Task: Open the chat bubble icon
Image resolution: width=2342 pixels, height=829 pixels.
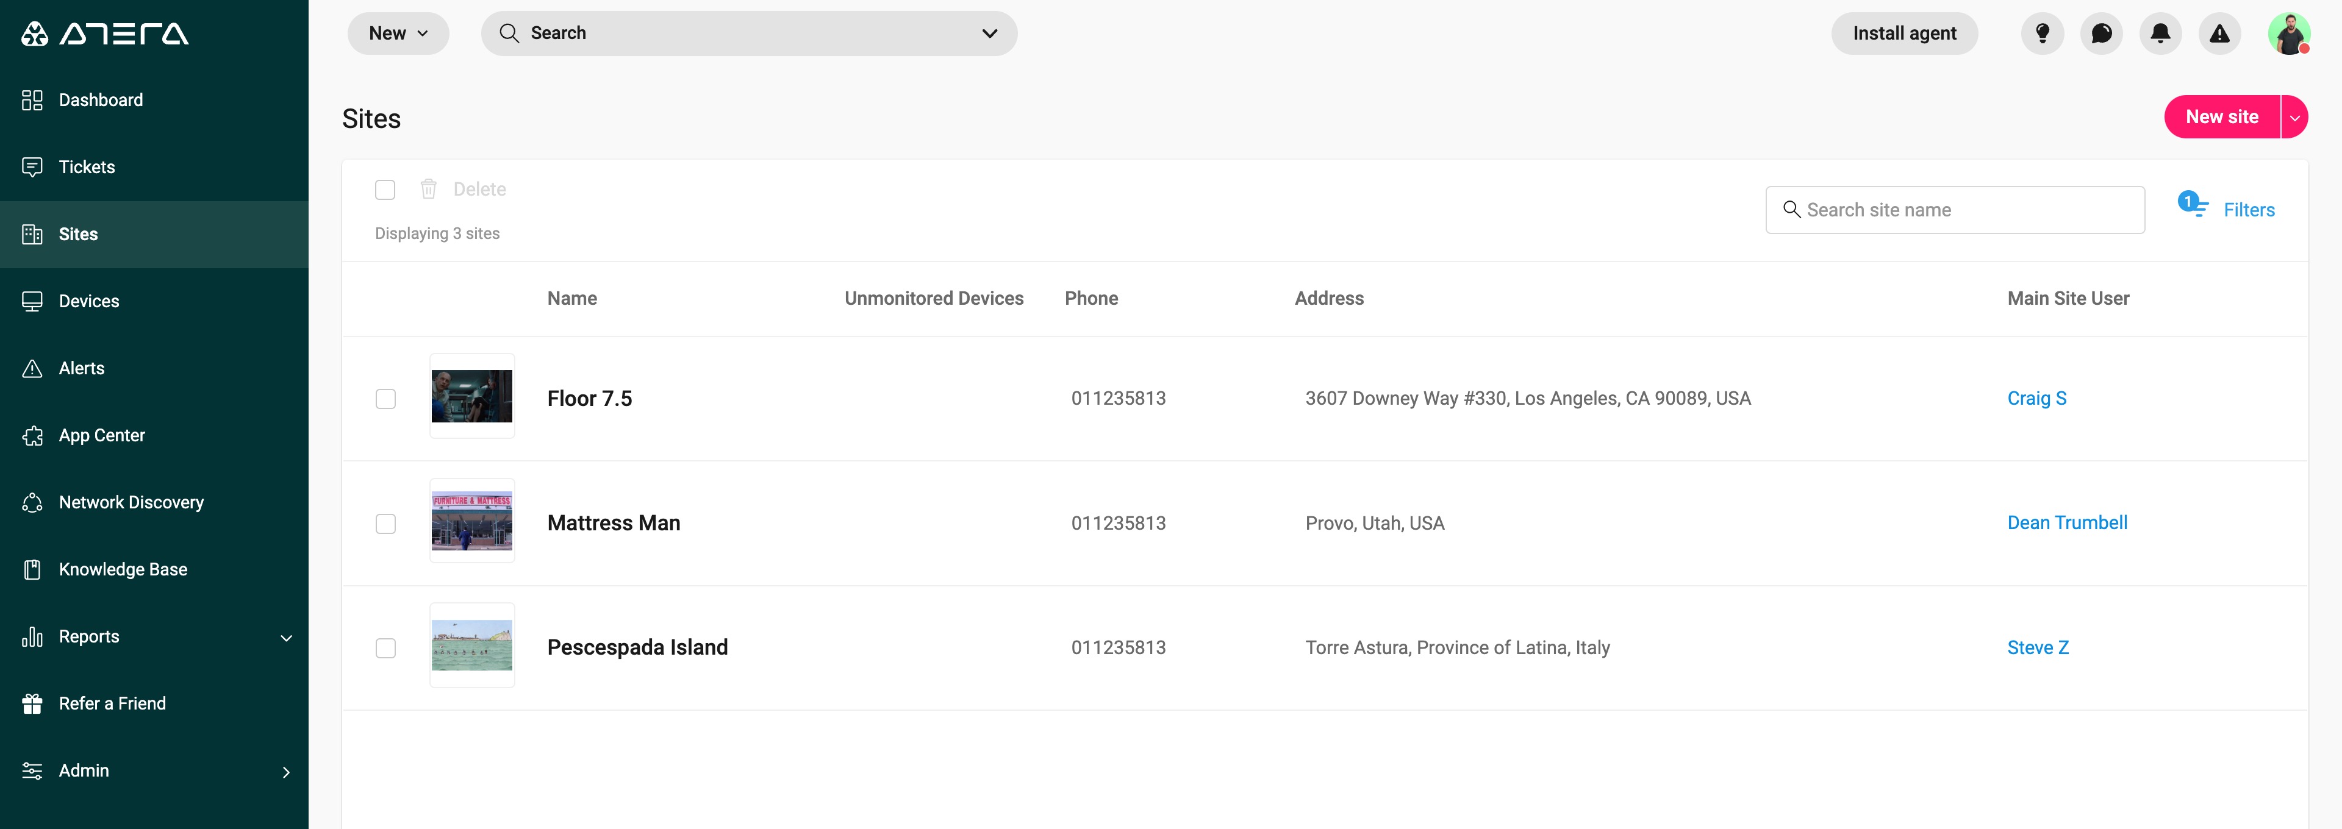Action: (2101, 34)
